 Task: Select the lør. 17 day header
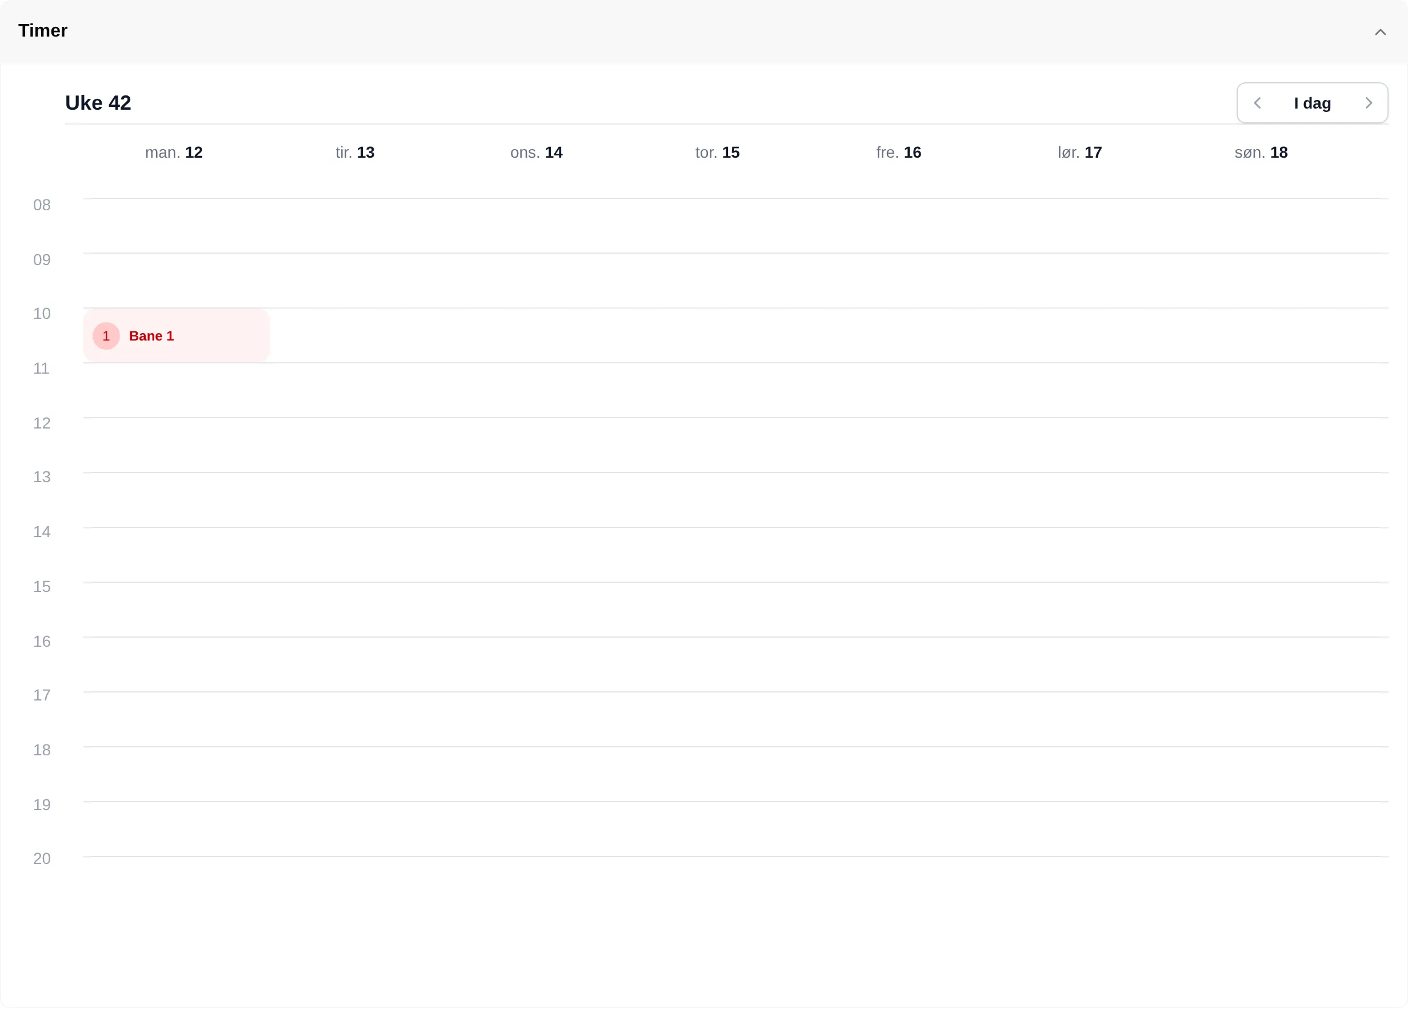1079,153
